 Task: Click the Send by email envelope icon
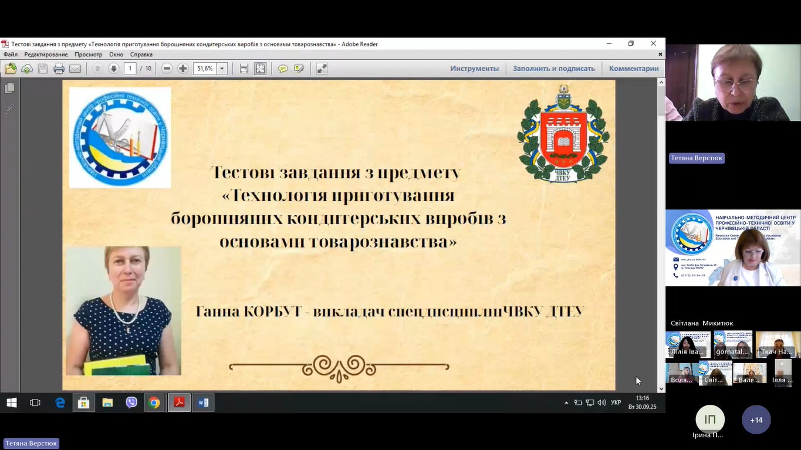coord(75,69)
